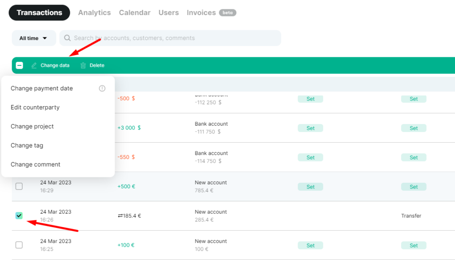Uncheck the 16:26 transfer transaction checkbox

pyautogui.click(x=19, y=216)
